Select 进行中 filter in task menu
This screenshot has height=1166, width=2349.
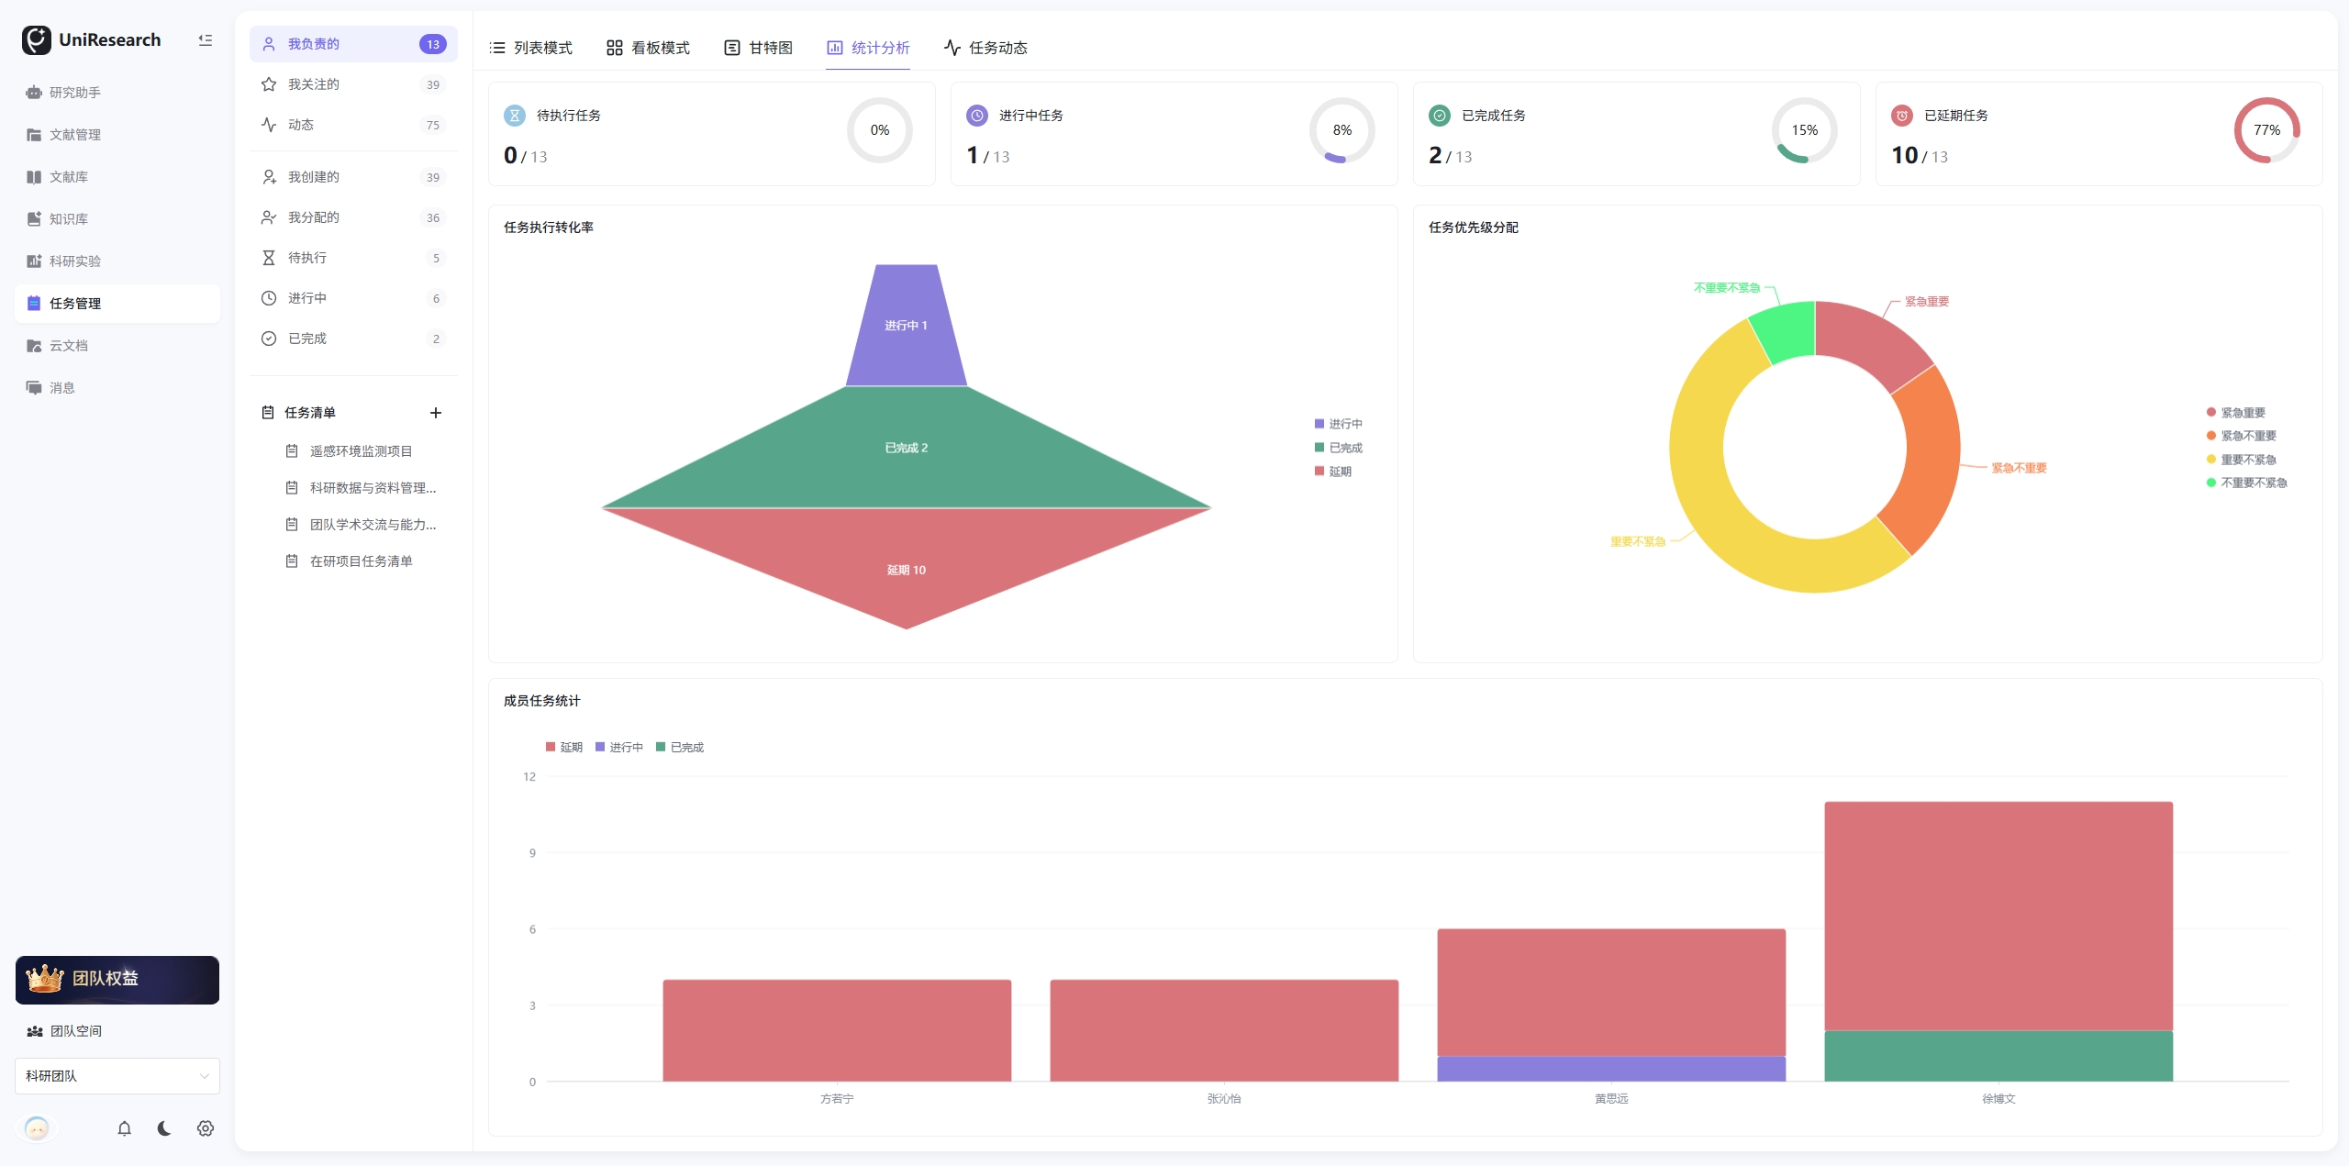[353, 298]
